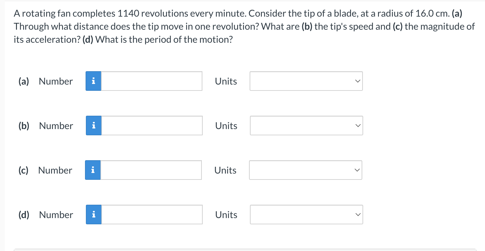Activate the part (d) Number answer field

(152, 215)
